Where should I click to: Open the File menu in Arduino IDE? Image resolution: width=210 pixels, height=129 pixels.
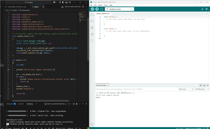[x=91, y=5]
